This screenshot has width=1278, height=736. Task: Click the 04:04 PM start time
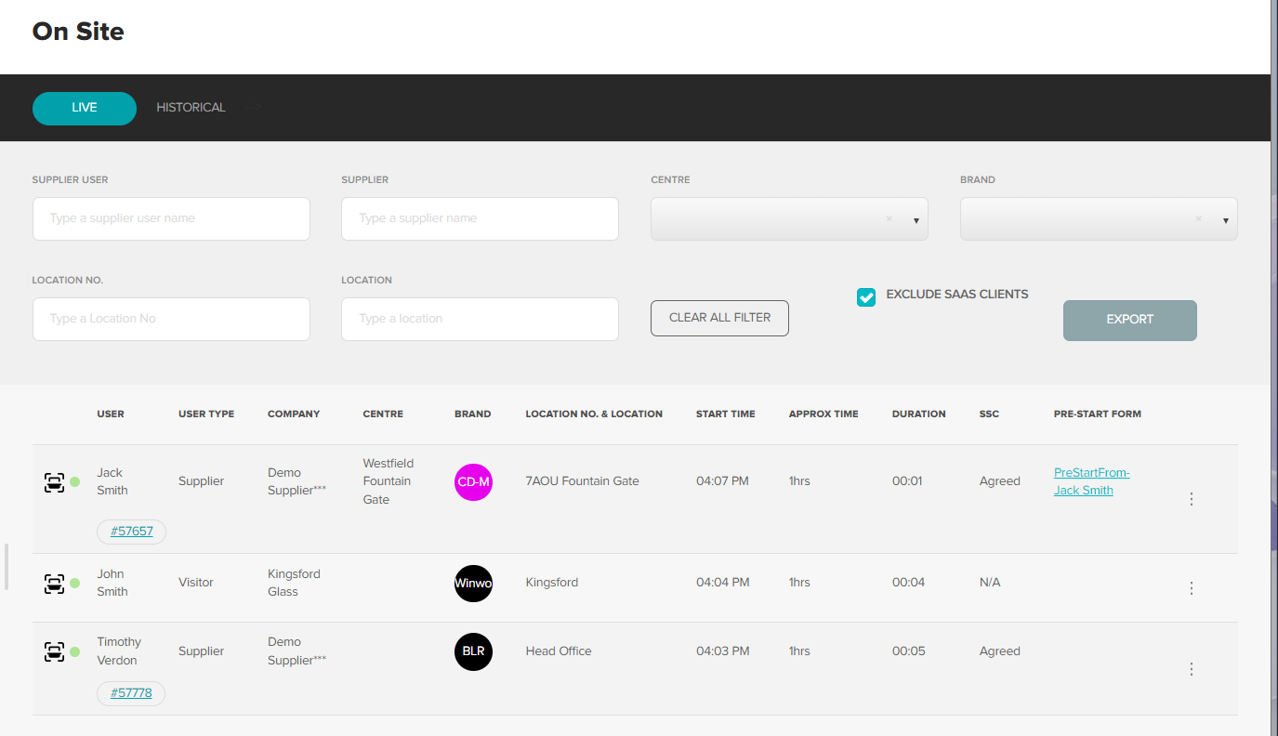(723, 583)
